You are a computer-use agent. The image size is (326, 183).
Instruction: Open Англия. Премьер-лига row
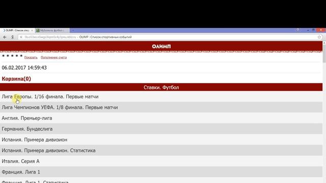point(161,118)
